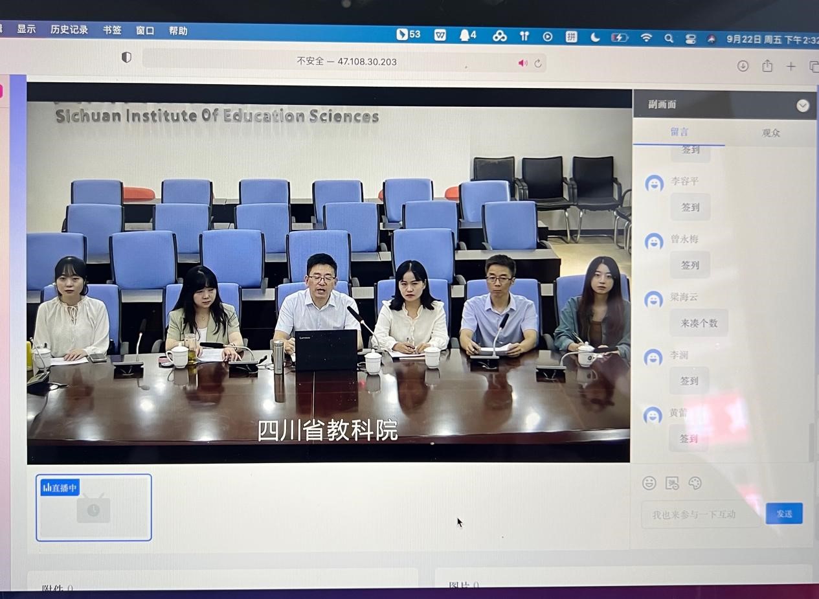Click the privacy shield icon in Safari toolbar

(126, 58)
